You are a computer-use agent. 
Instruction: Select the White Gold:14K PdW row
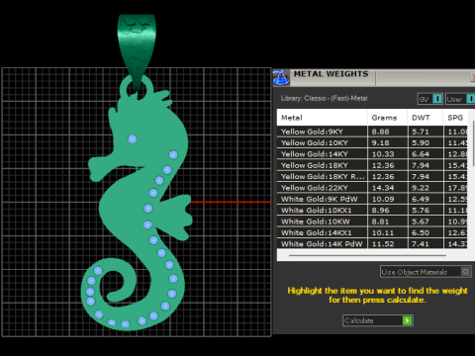point(372,244)
